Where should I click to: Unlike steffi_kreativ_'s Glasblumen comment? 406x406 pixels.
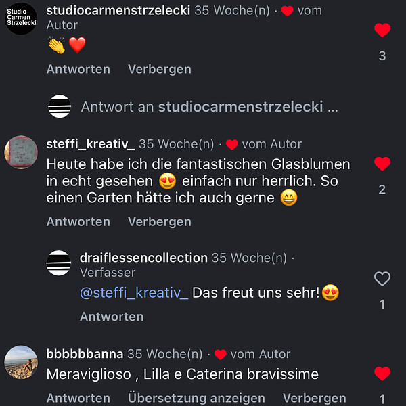pos(382,164)
